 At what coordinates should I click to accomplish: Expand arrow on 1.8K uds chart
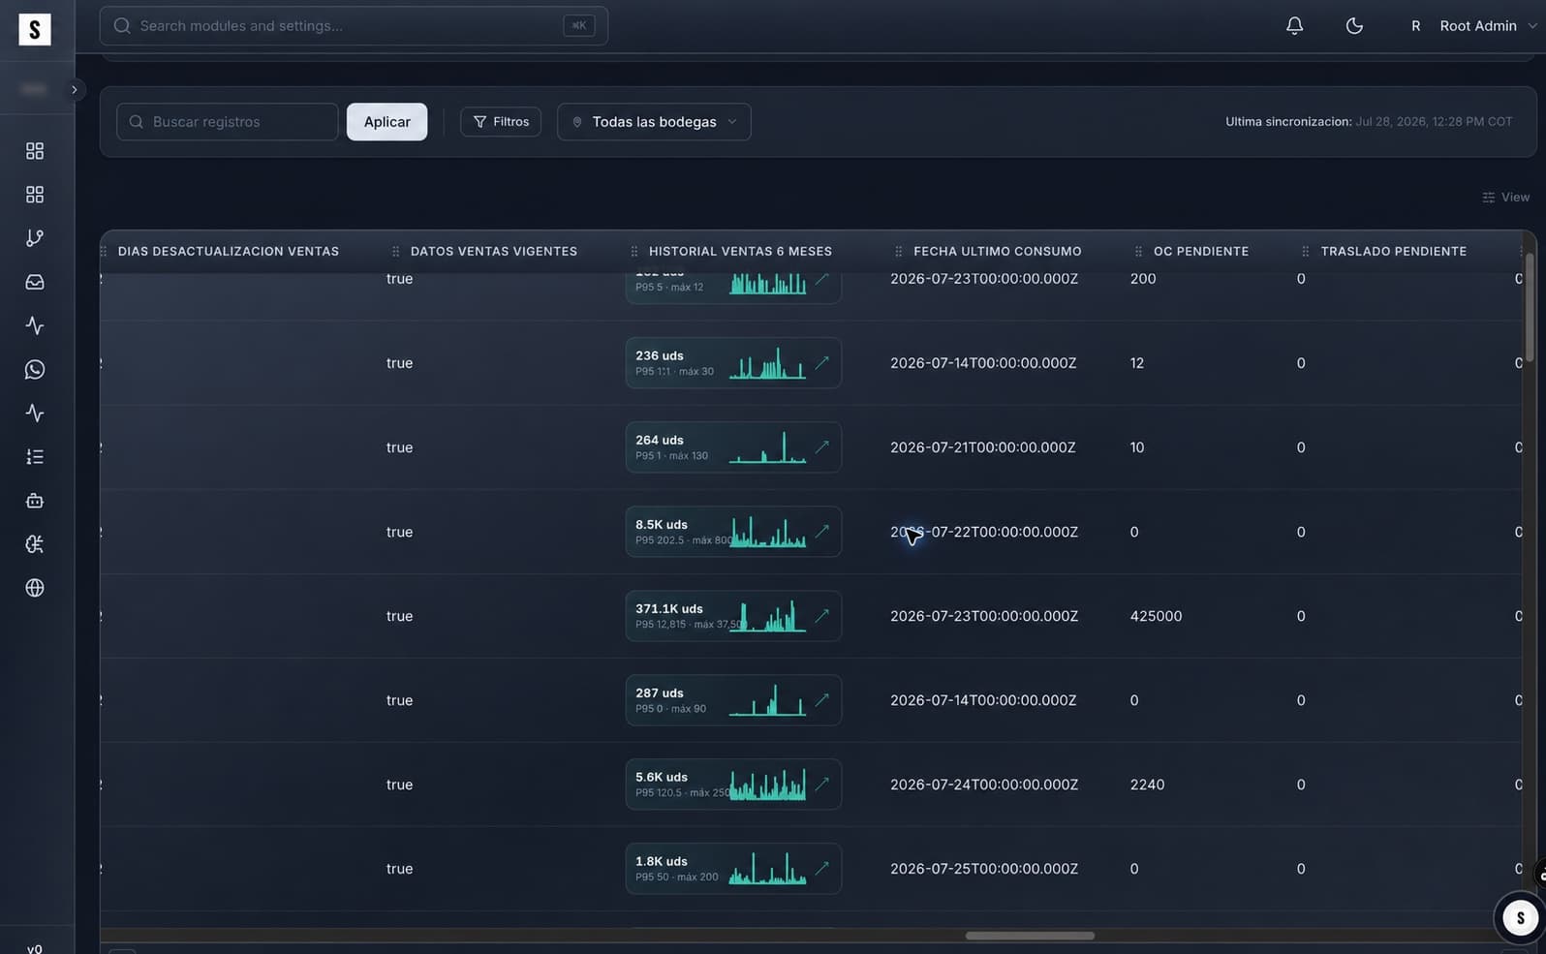click(x=822, y=868)
